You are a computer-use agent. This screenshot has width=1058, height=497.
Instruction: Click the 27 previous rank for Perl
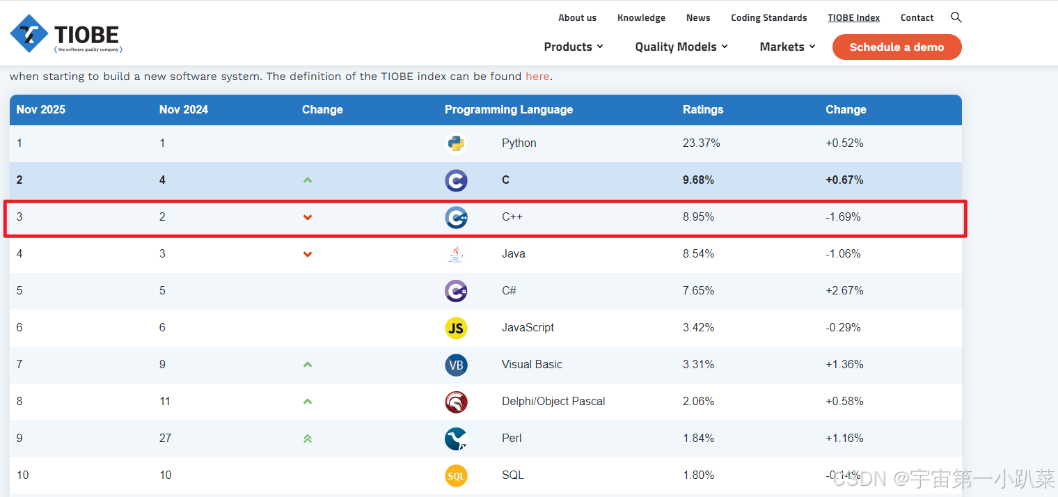165,439
